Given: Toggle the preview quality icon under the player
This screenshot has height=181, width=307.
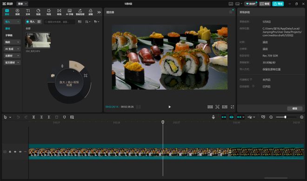Looking at the screenshot, I should coord(210,107).
